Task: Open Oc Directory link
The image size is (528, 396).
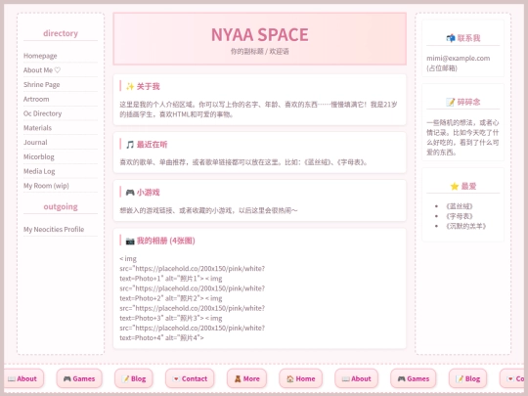Action: (42, 113)
